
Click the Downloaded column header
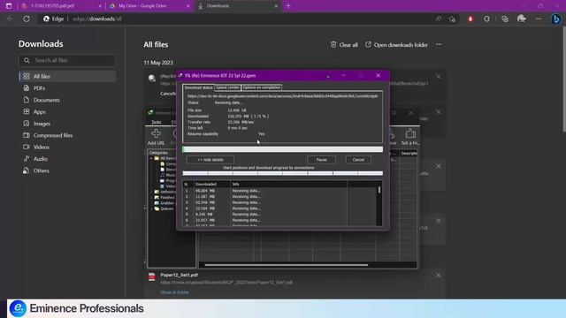coord(212,184)
